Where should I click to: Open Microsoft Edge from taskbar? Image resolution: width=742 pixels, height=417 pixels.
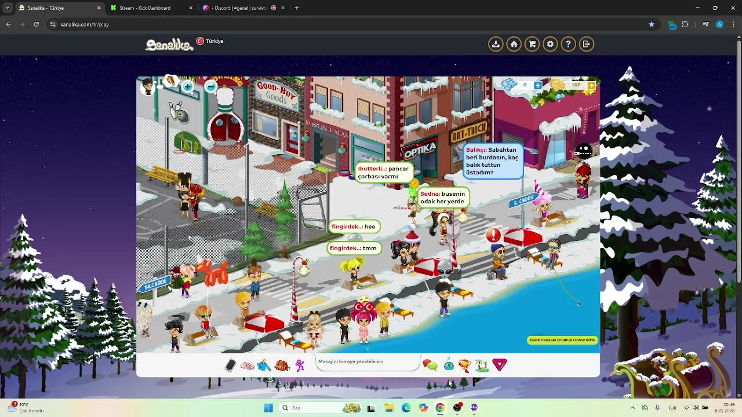(x=406, y=408)
